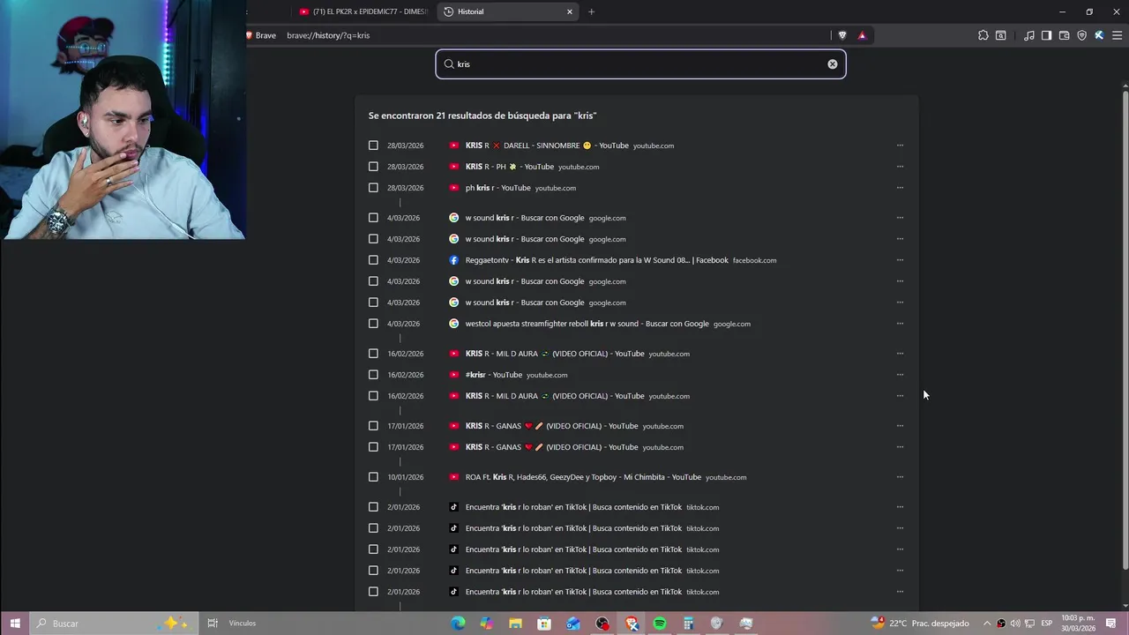Open Reggaetontv Kris R Facebook link
This screenshot has width=1129, height=635.
tap(597, 260)
